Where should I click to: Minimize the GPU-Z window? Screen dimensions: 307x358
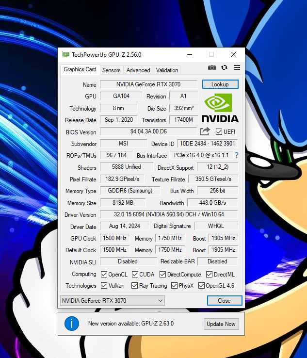(x=190, y=54)
